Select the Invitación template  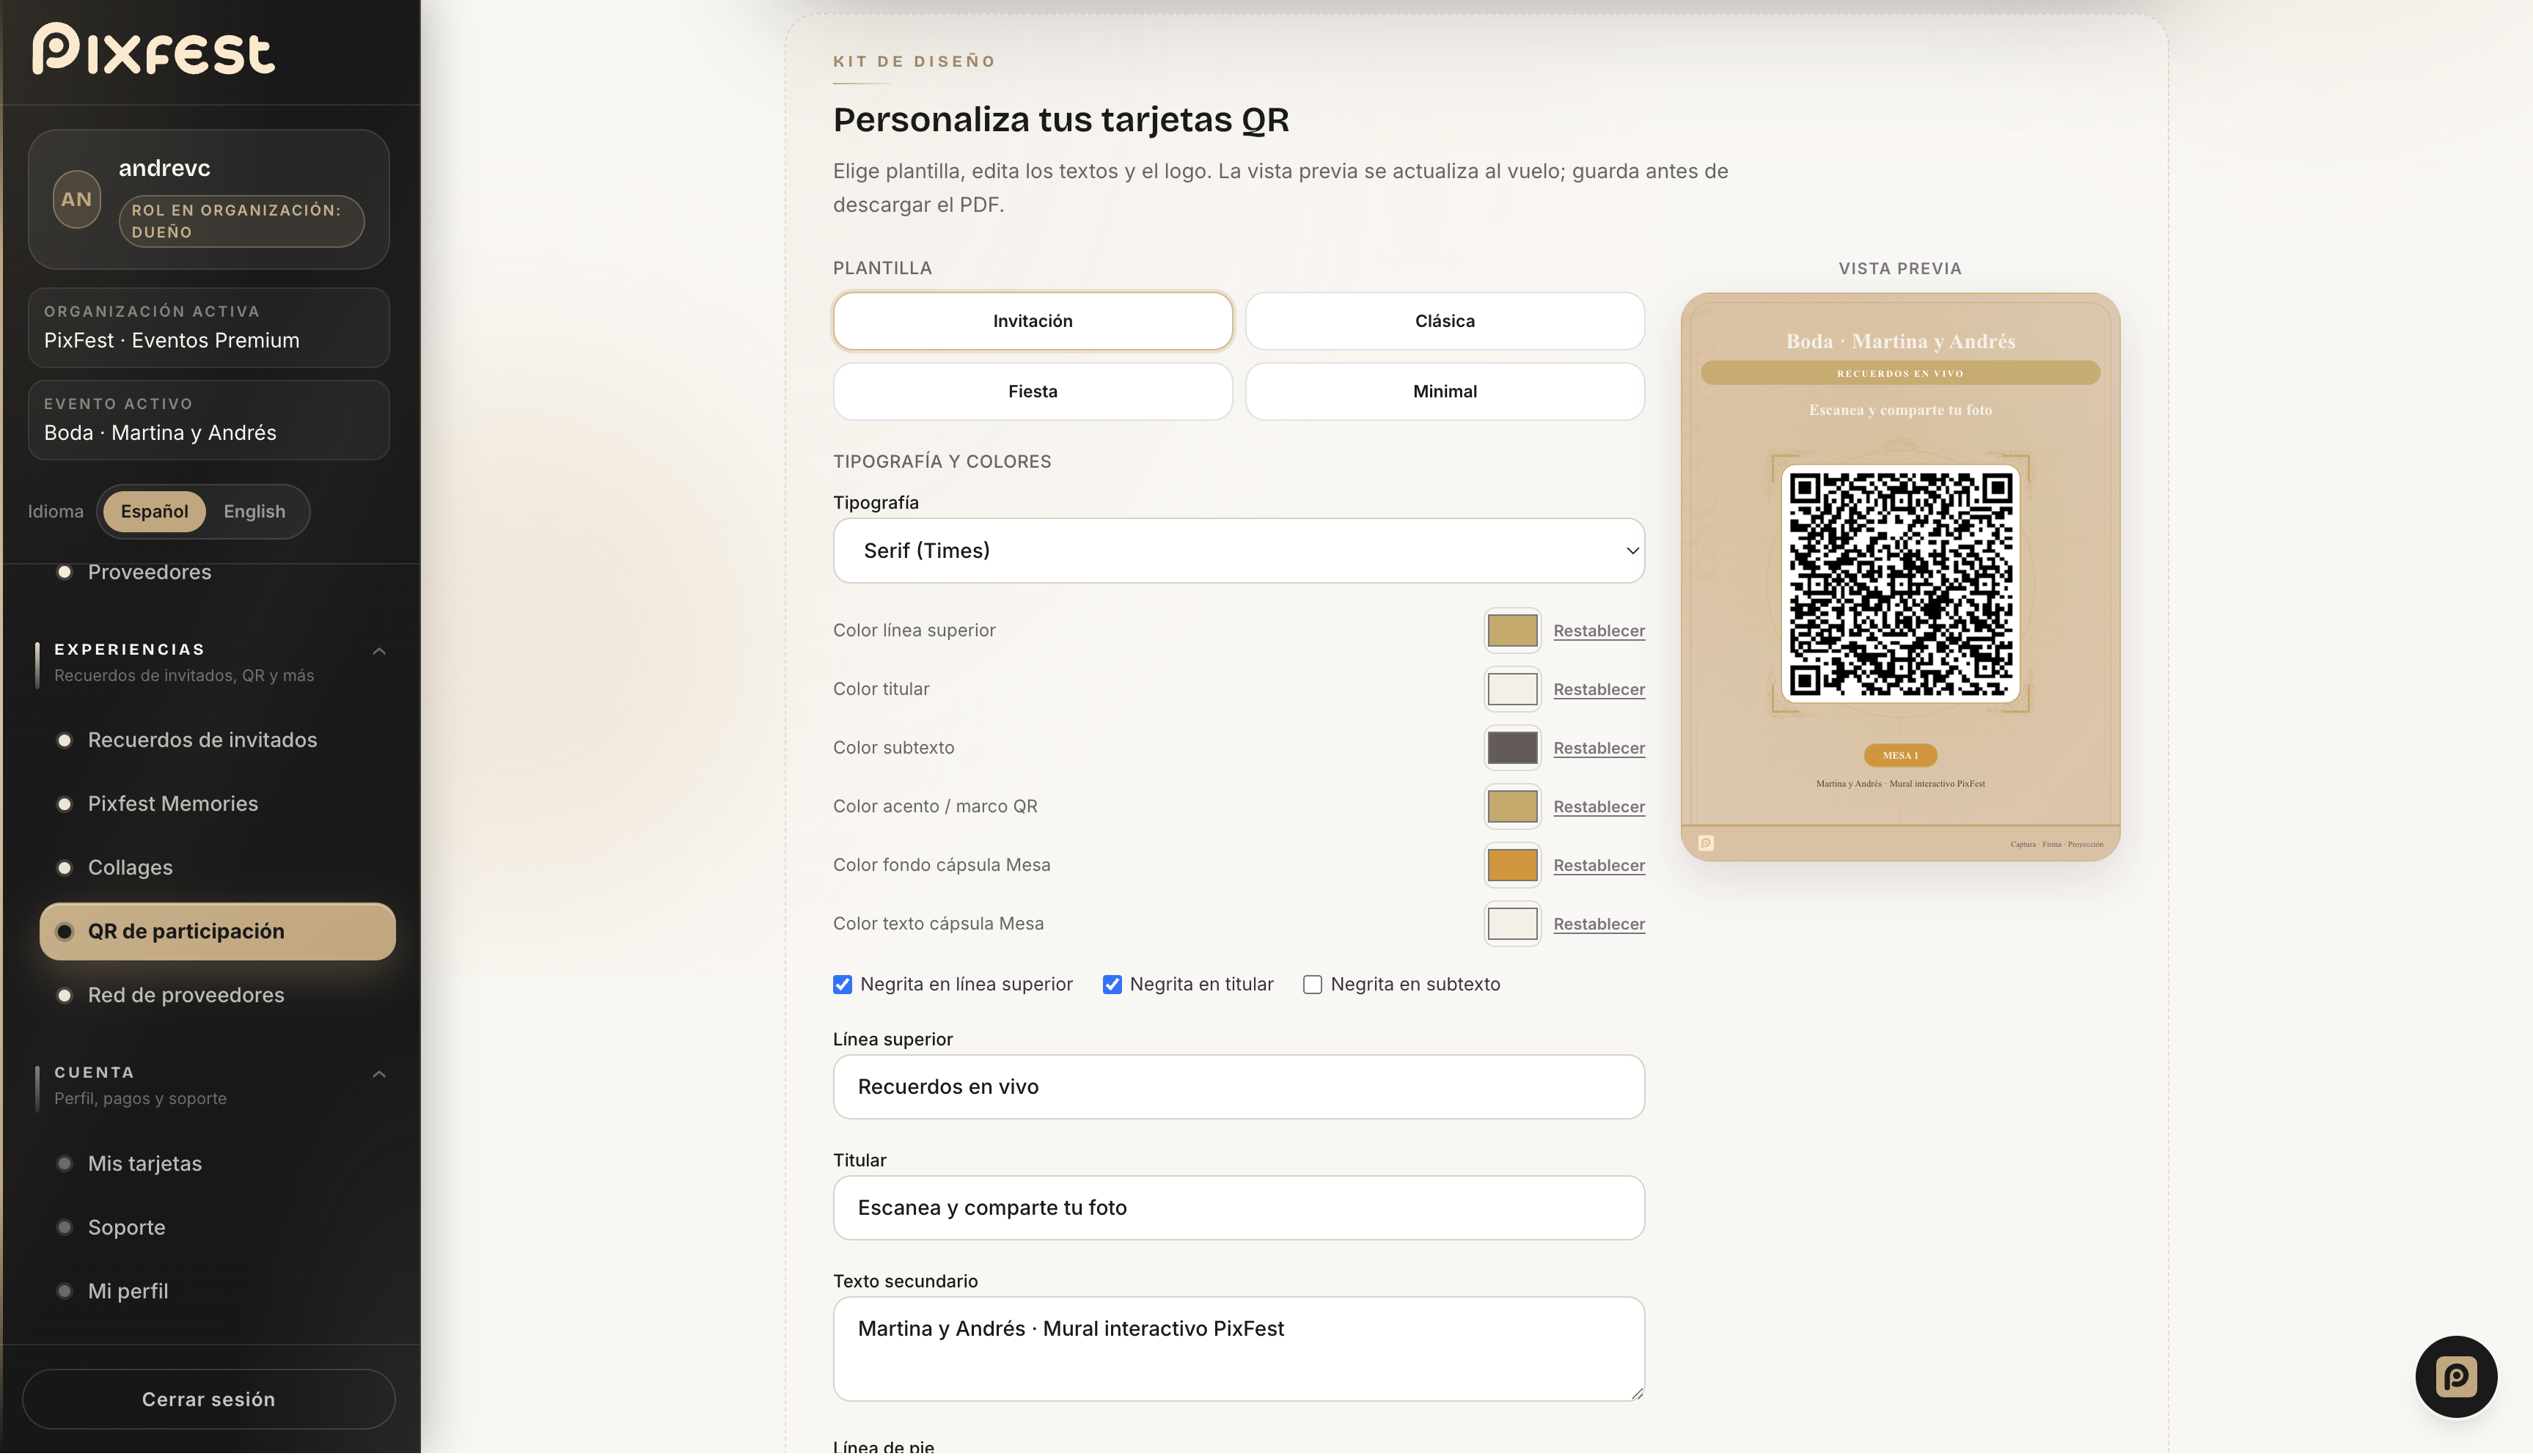(1033, 321)
